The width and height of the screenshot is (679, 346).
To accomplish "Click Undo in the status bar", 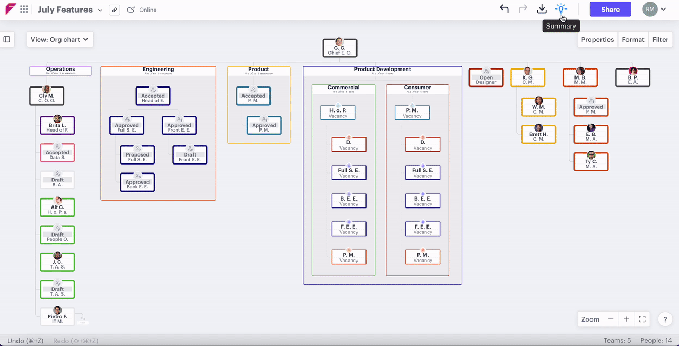I will [x=27, y=341].
